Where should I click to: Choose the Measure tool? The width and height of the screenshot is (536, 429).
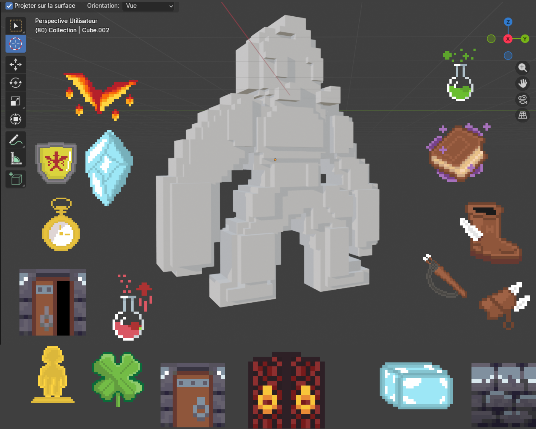[16, 158]
